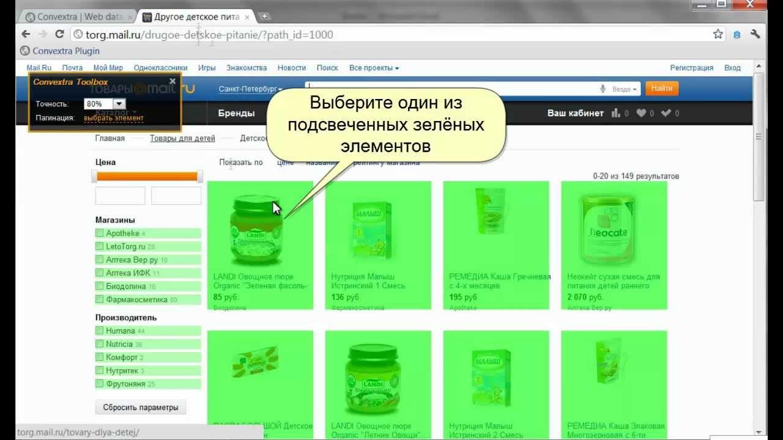Open Мой Мир in the top bar
This screenshot has height=440, width=783.
108,68
